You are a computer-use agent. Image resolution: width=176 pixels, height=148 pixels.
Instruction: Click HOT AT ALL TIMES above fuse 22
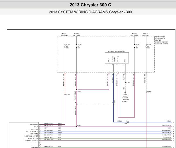click(x=65, y=35)
